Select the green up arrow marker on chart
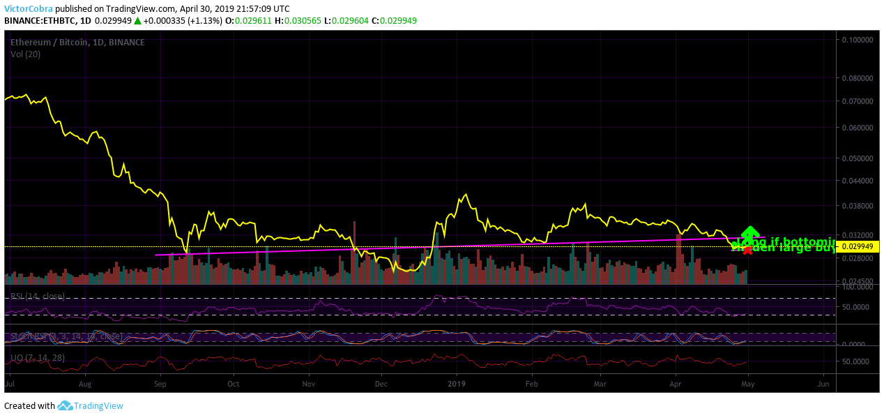The image size is (884, 418). point(749,234)
